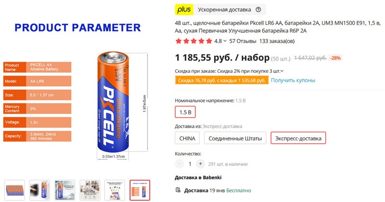The image size is (385, 202).
Task: Click the Plus badge icon
Action: pos(184,10)
